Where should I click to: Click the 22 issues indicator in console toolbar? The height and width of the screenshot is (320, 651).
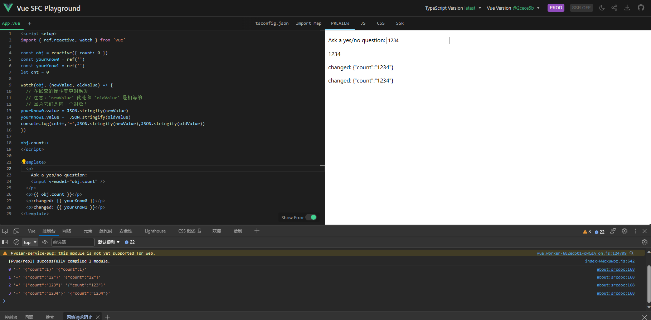coord(130,242)
